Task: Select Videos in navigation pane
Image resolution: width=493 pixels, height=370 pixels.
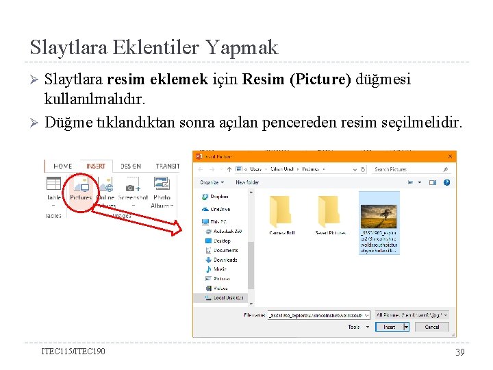Action: 216,288
